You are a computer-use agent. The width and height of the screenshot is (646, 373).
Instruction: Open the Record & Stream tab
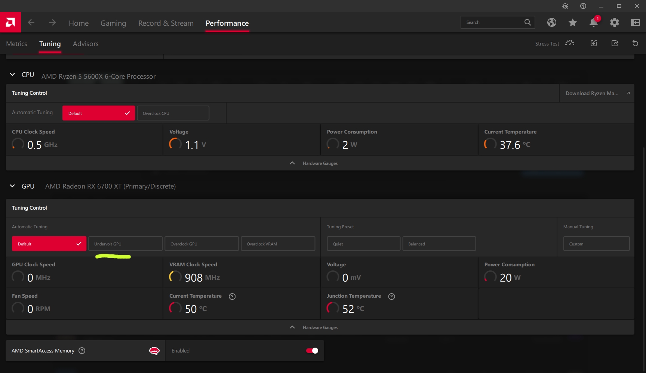[x=166, y=23]
